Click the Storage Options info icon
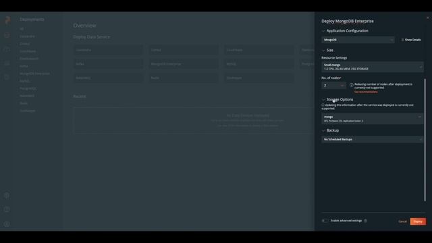Image resolution: width=432 pixels, height=243 pixels. 323,105
